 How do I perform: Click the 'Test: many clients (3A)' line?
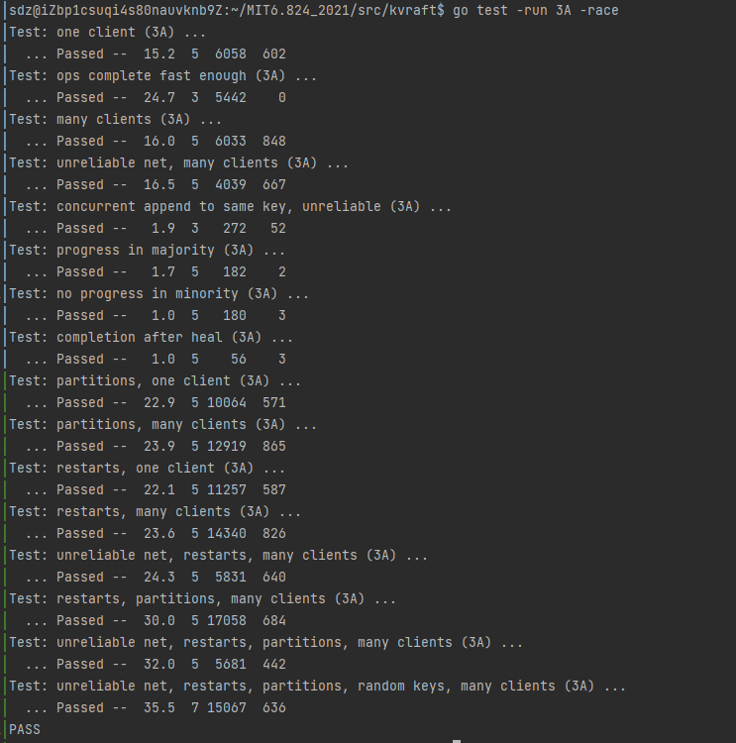pyautogui.click(x=115, y=120)
